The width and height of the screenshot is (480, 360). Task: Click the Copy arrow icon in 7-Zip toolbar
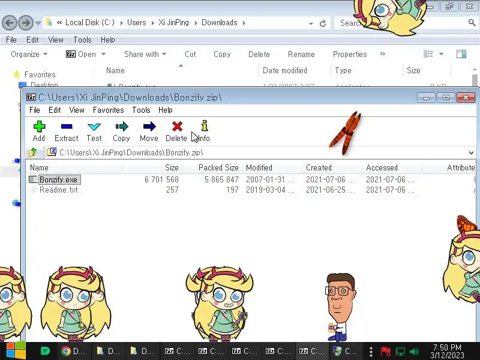pos(122,126)
